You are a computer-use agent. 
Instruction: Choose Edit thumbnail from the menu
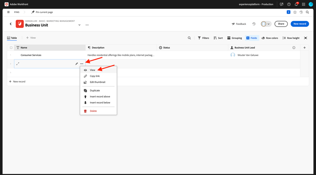coord(98,82)
